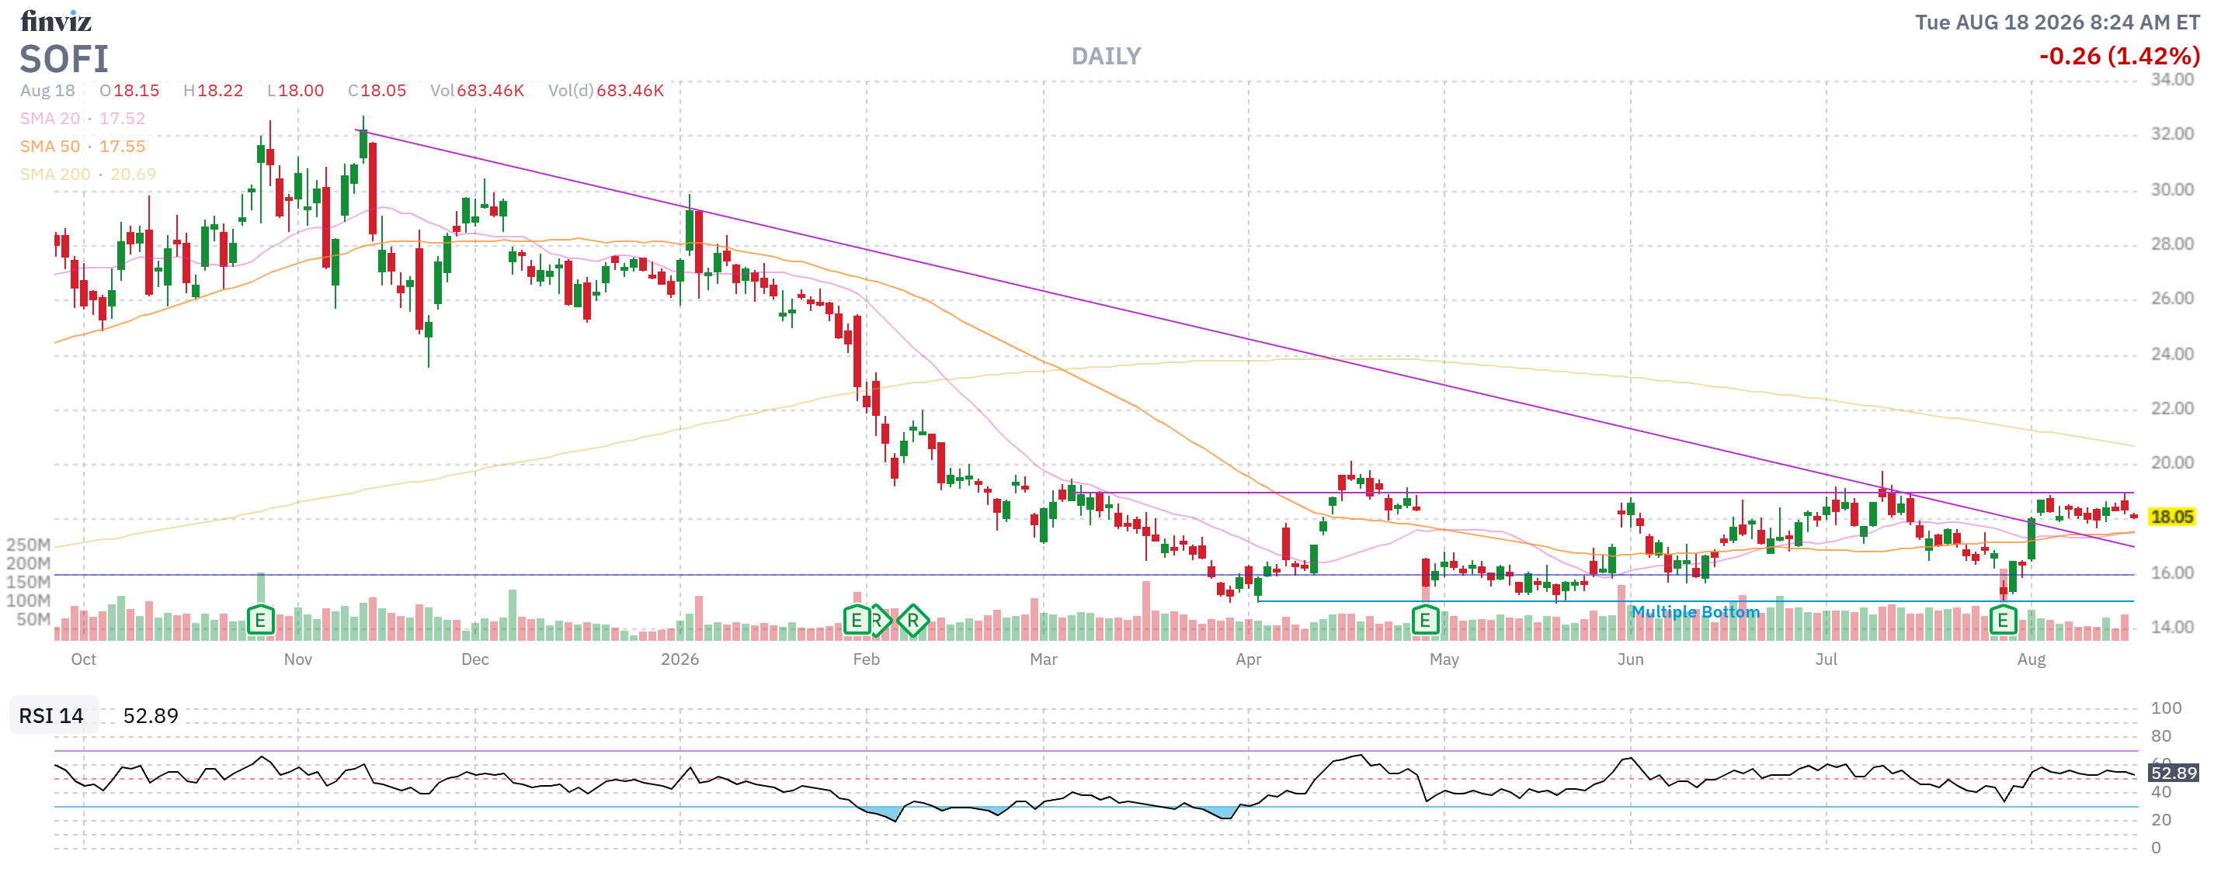Image resolution: width=2221 pixels, height=872 pixels.
Task: Click the DAILY timeframe label
Action: (1106, 56)
